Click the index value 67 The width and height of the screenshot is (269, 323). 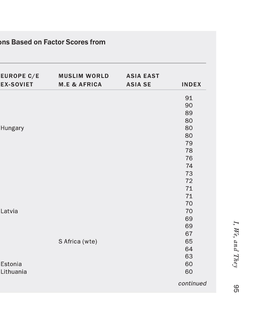point(189,234)
